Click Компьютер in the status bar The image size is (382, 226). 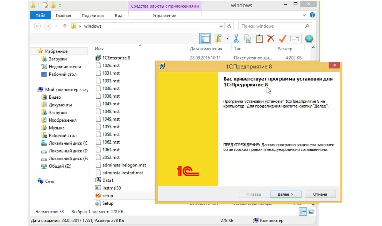[268, 221]
